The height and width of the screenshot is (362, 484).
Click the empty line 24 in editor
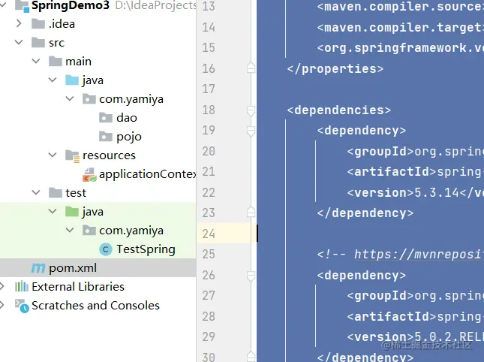pos(371,234)
